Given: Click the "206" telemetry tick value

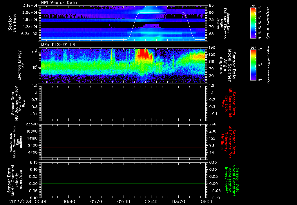Looking at the screenshot, I should [212, 131].
